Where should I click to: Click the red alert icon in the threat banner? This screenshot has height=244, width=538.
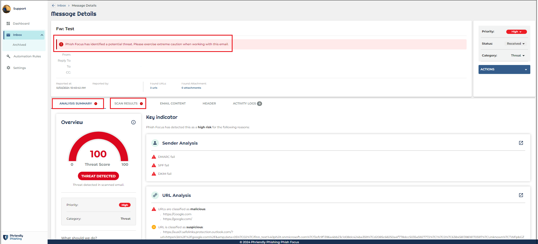[x=61, y=44]
